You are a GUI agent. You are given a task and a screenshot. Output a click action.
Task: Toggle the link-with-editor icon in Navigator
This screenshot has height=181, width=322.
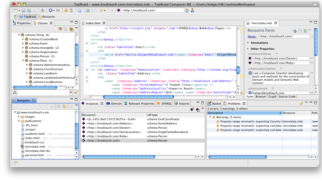pyautogui.click(x=64, y=106)
